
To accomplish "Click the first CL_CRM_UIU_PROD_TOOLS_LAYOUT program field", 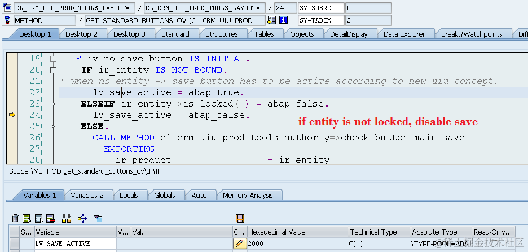I will (74, 8).
